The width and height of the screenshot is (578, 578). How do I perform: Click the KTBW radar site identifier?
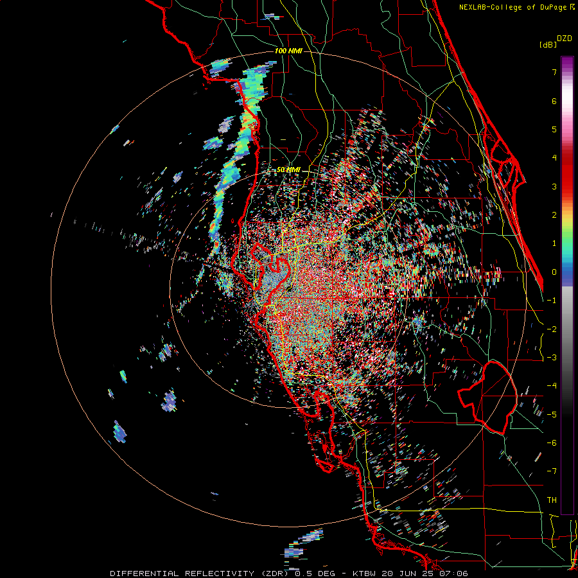(x=365, y=574)
